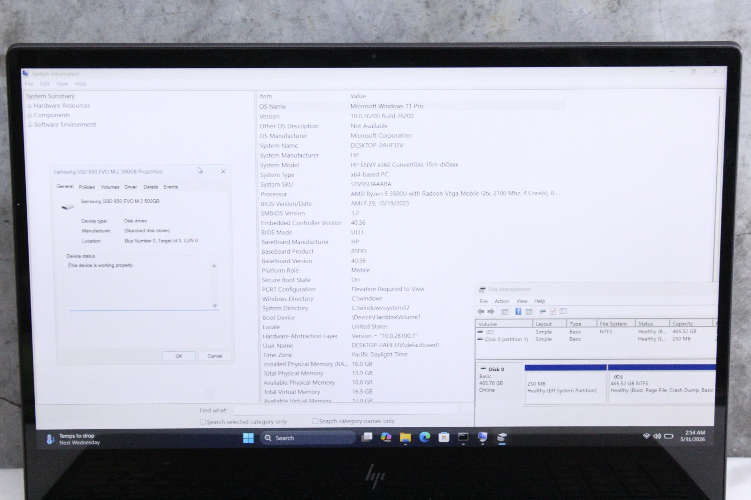Screen dimensions: 751x500
Task: Open Microsoft Edge from the taskbar
Action: point(425,437)
